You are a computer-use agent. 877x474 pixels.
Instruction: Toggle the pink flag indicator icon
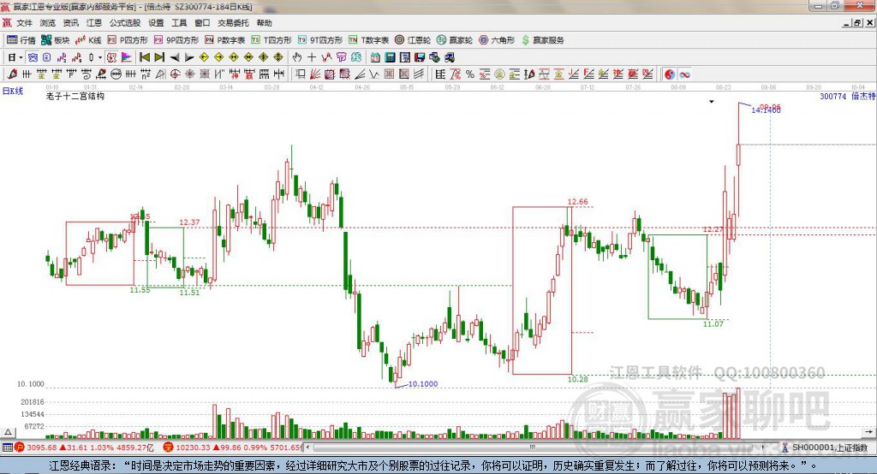tap(127, 57)
